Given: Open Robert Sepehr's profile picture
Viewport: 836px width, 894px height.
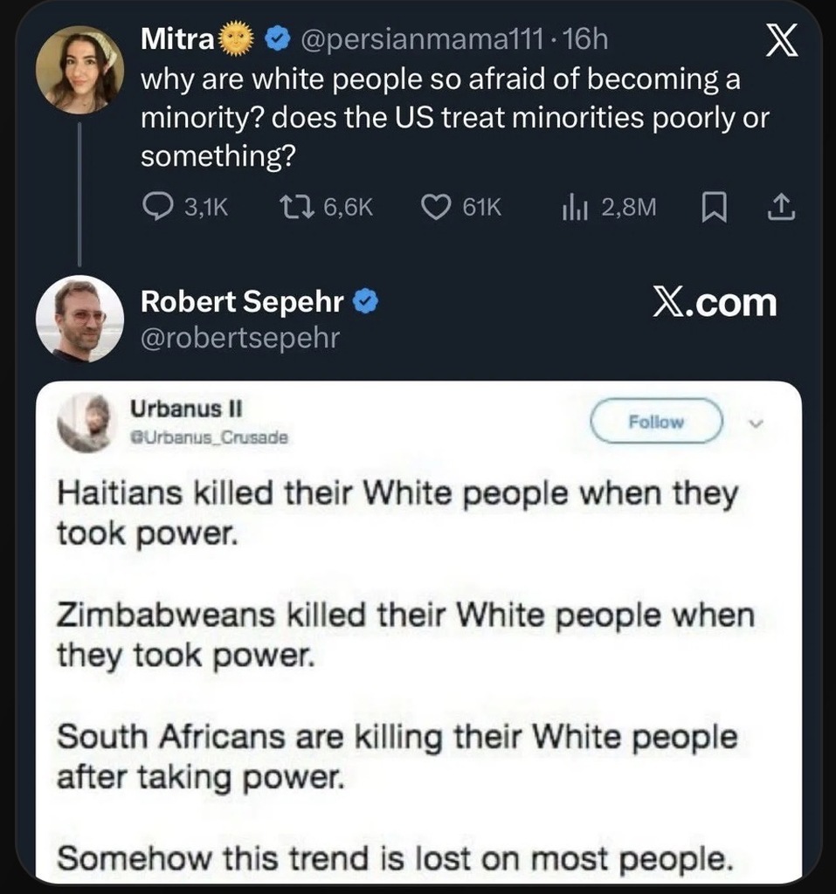Looking at the screenshot, I should click(79, 318).
